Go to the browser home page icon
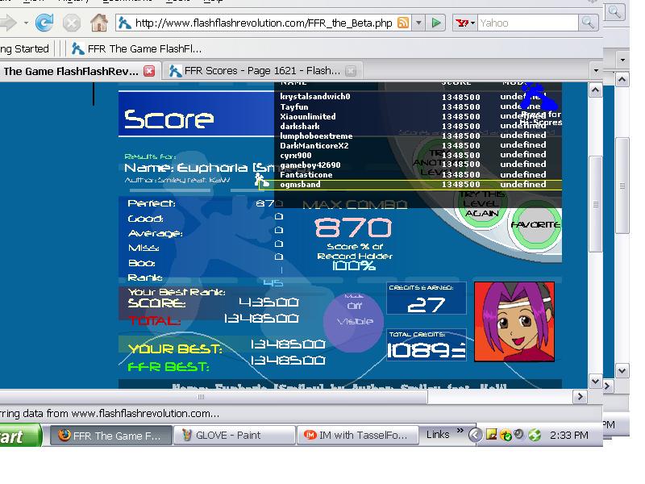The height and width of the screenshot is (484, 645). [99, 23]
